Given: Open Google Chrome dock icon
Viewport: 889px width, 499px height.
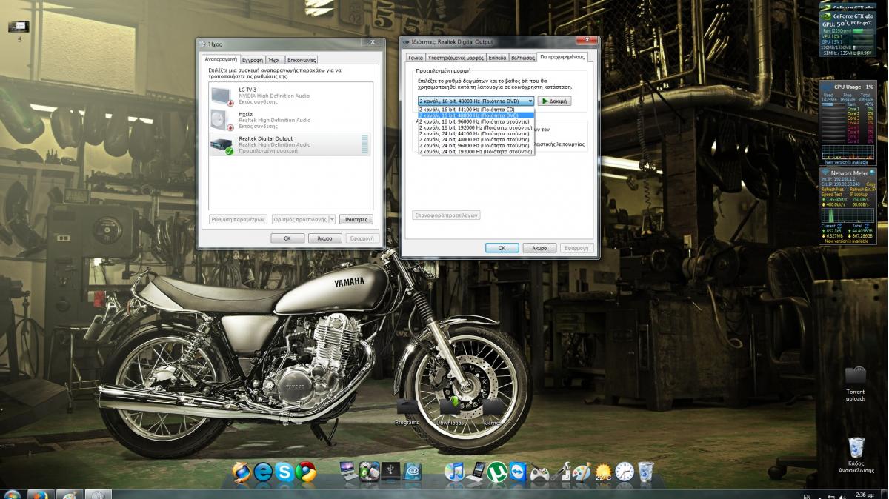Looking at the screenshot, I should pyautogui.click(x=306, y=472).
